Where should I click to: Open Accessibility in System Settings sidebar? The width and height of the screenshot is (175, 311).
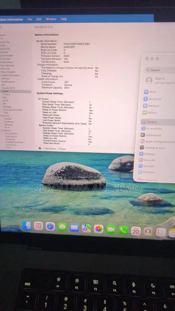(x=152, y=129)
